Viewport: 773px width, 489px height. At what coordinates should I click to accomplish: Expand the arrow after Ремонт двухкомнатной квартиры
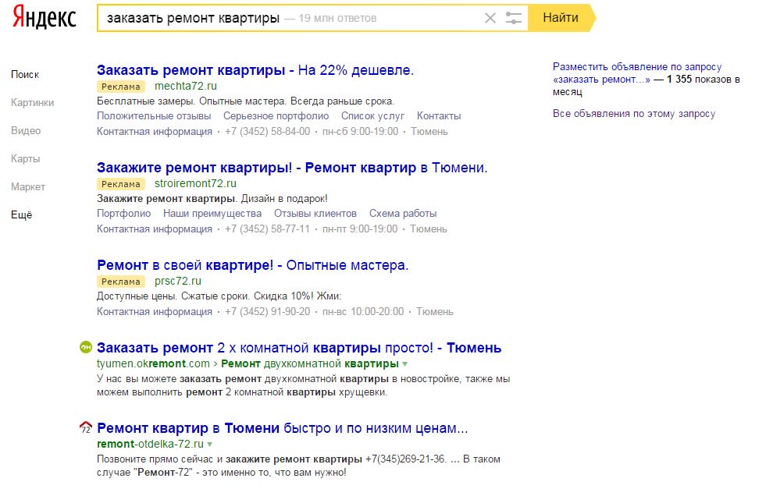405,364
